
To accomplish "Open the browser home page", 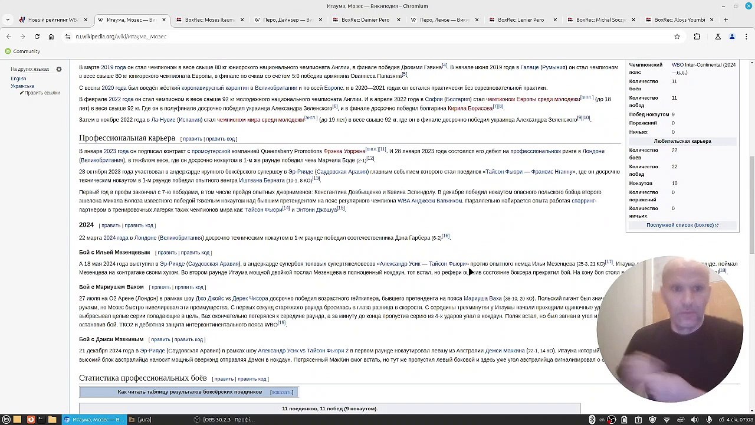I will [51, 37].
